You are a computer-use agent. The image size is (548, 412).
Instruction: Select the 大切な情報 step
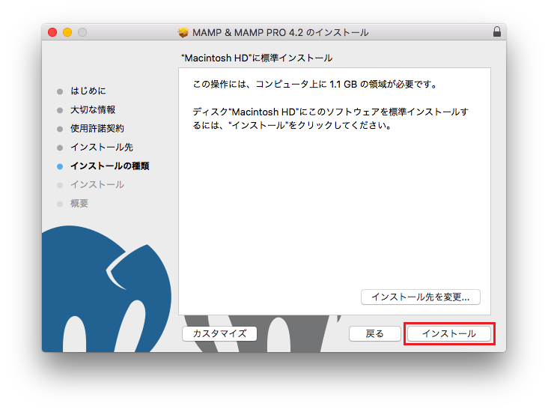[93, 110]
